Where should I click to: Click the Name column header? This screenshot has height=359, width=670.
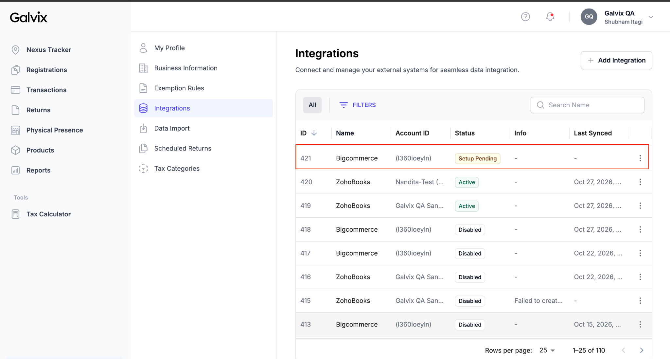pos(345,133)
